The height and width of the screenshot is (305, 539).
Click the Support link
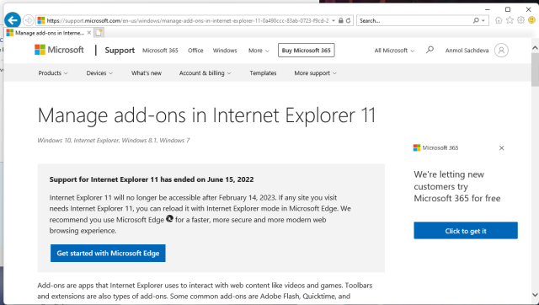click(x=120, y=51)
